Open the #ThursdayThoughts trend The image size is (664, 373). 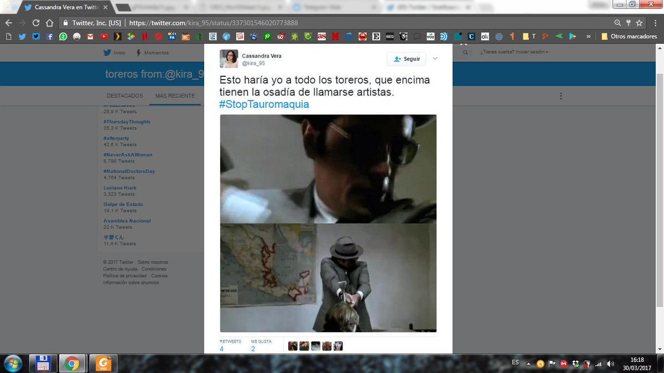tap(127, 122)
